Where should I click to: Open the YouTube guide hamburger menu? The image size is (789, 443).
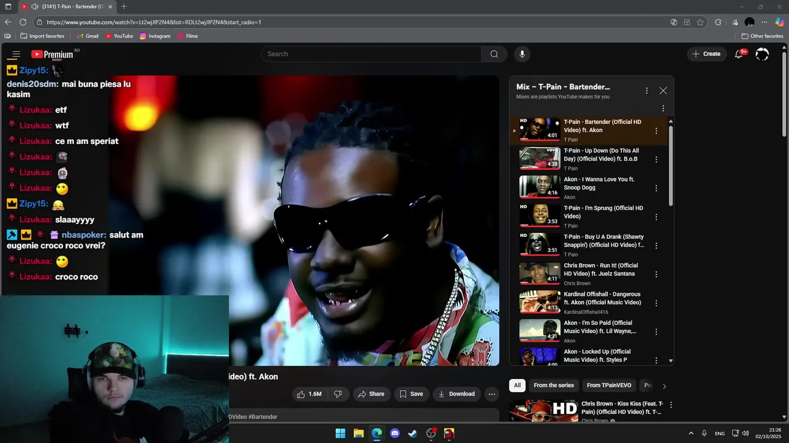[15, 54]
